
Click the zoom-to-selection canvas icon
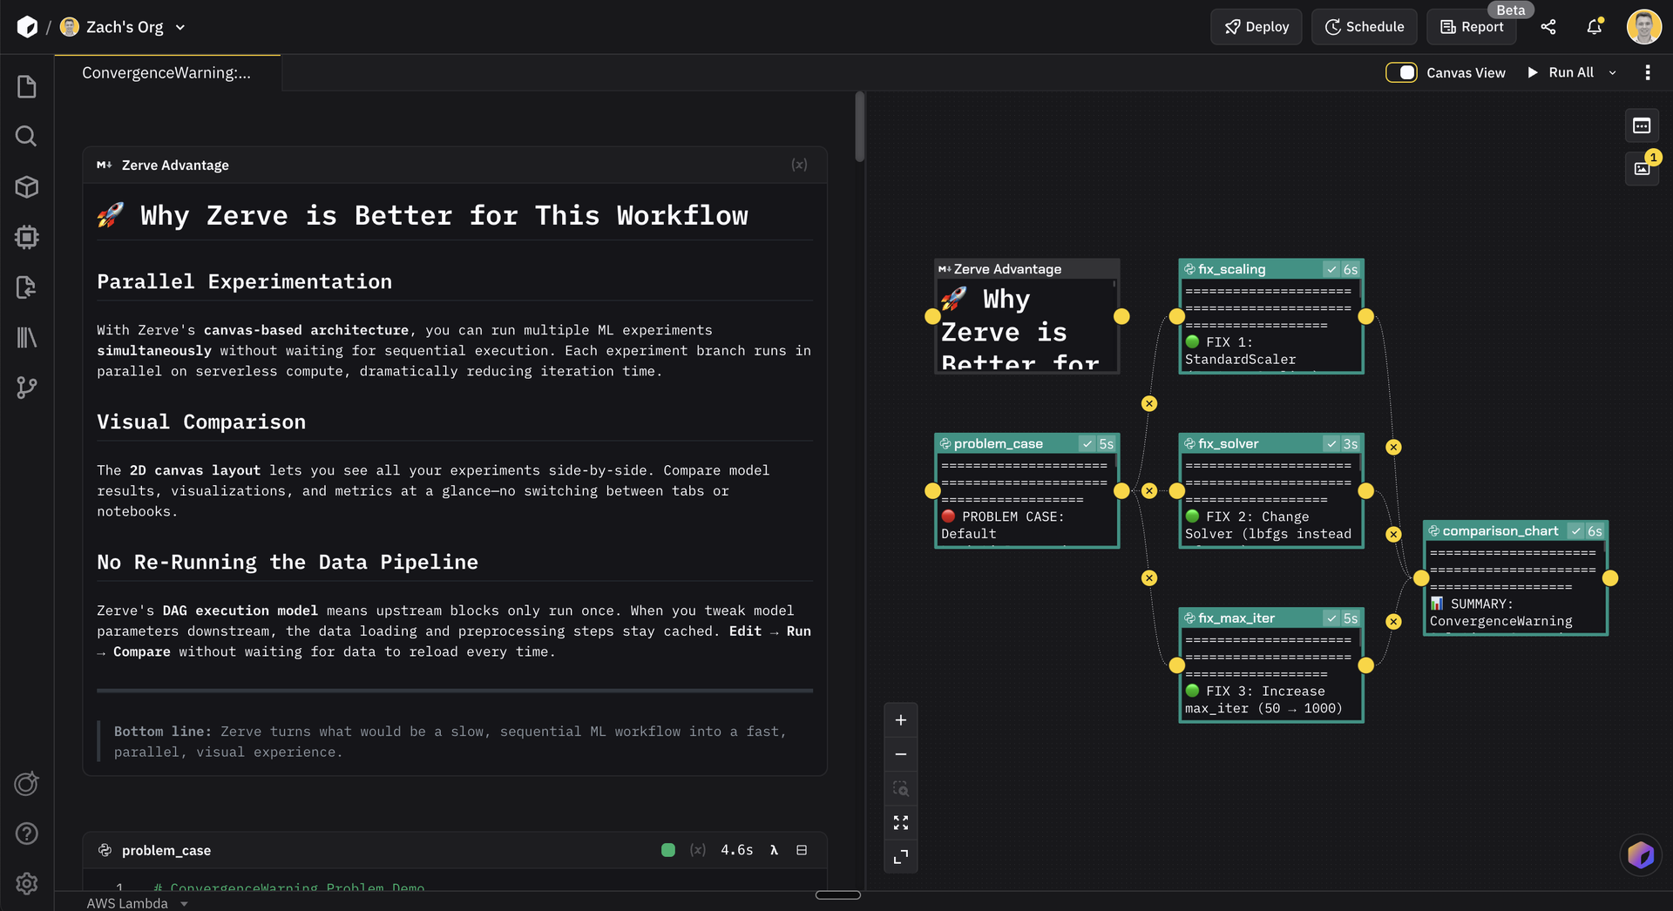(901, 789)
